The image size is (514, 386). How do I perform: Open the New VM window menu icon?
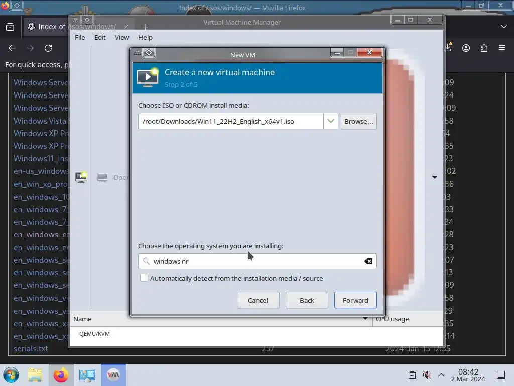(x=137, y=52)
